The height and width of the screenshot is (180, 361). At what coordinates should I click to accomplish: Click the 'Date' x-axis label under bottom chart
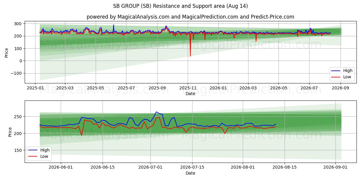pos(190,173)
